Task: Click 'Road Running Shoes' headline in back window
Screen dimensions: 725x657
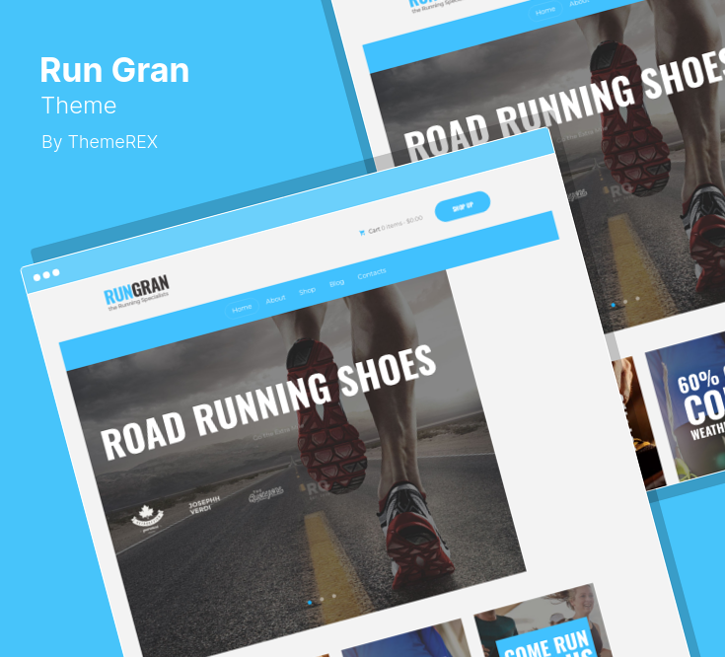Action: coord(564,106)
